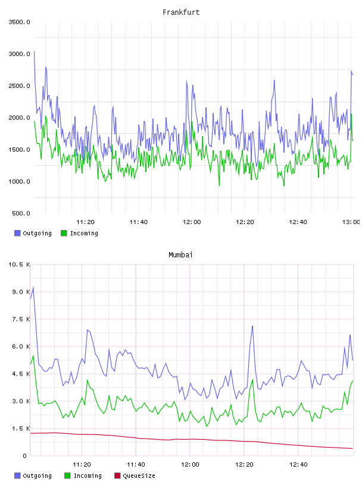Select the QueueSize label in Mumbai legend
The height and width of the screenshot is (485, 362).
(x=139, y=475)
